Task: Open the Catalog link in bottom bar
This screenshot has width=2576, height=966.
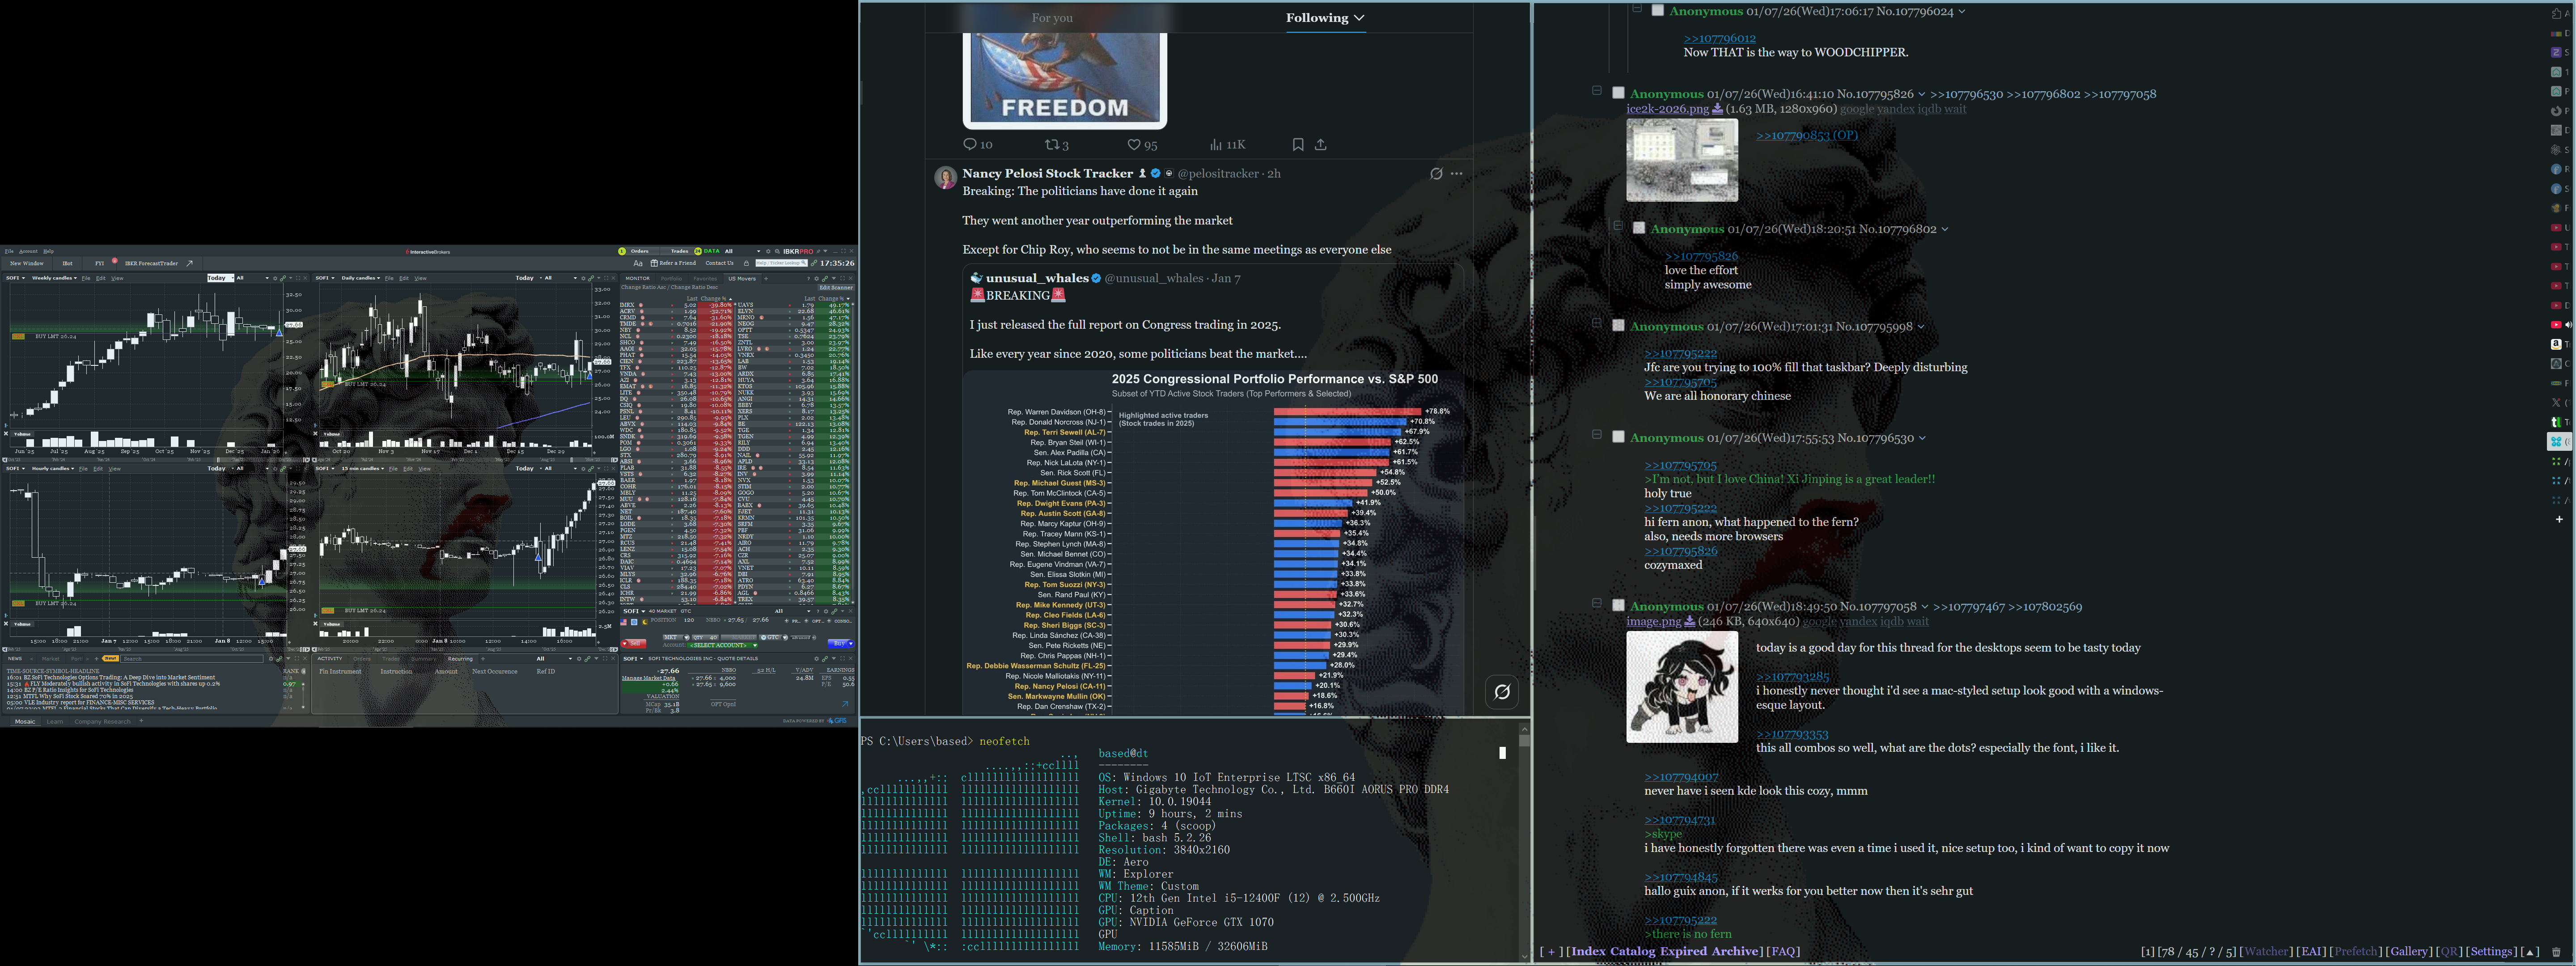Action: coord(1632,951)
